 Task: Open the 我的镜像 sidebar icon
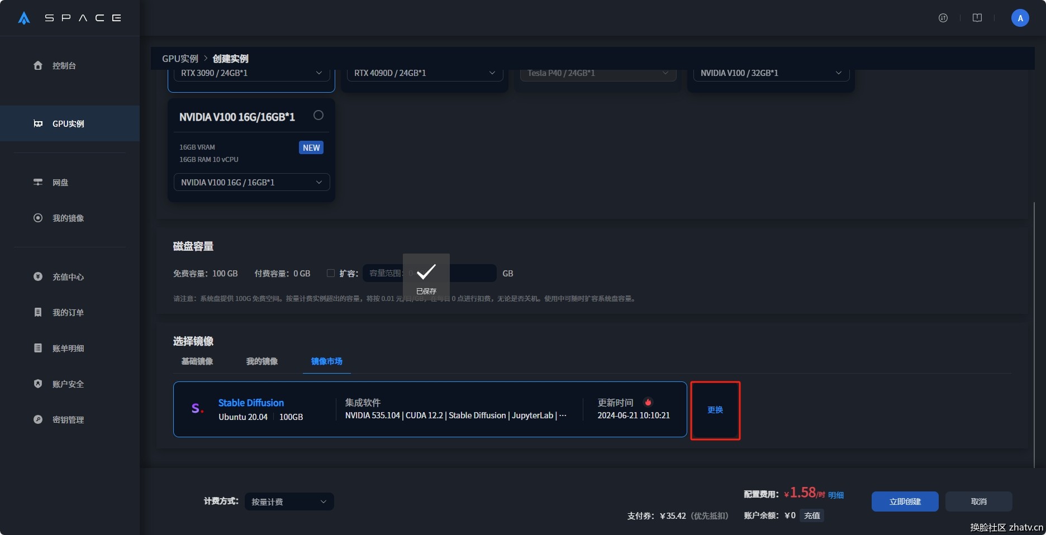pyautogui.click(x=38, y=218)
